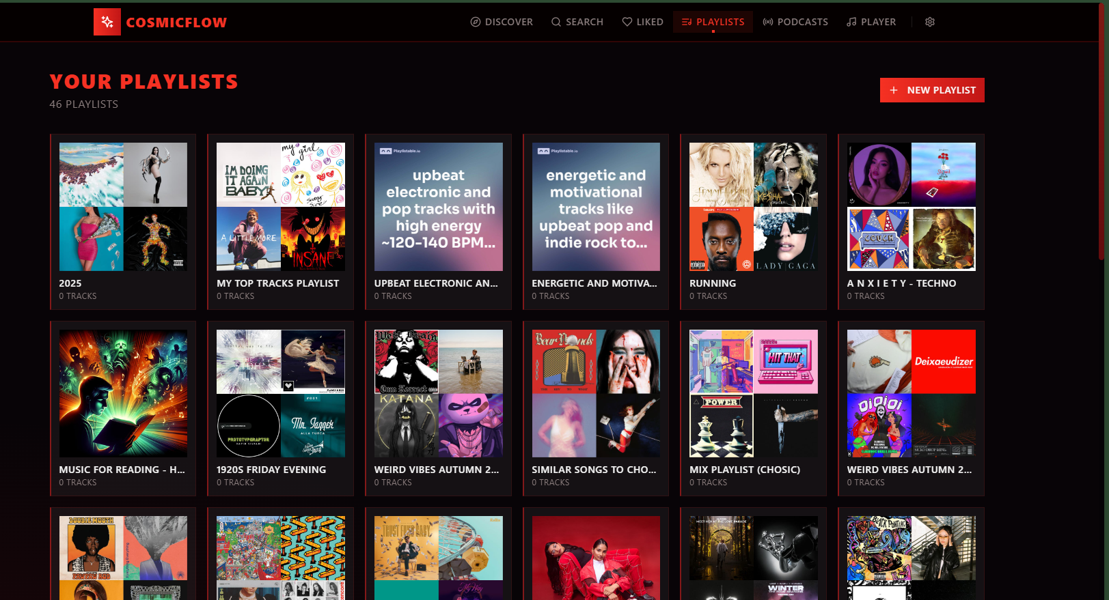Screen dimensions: 1109x600
Task: Open the 2025 playlist cover
Action: point(123,207)
